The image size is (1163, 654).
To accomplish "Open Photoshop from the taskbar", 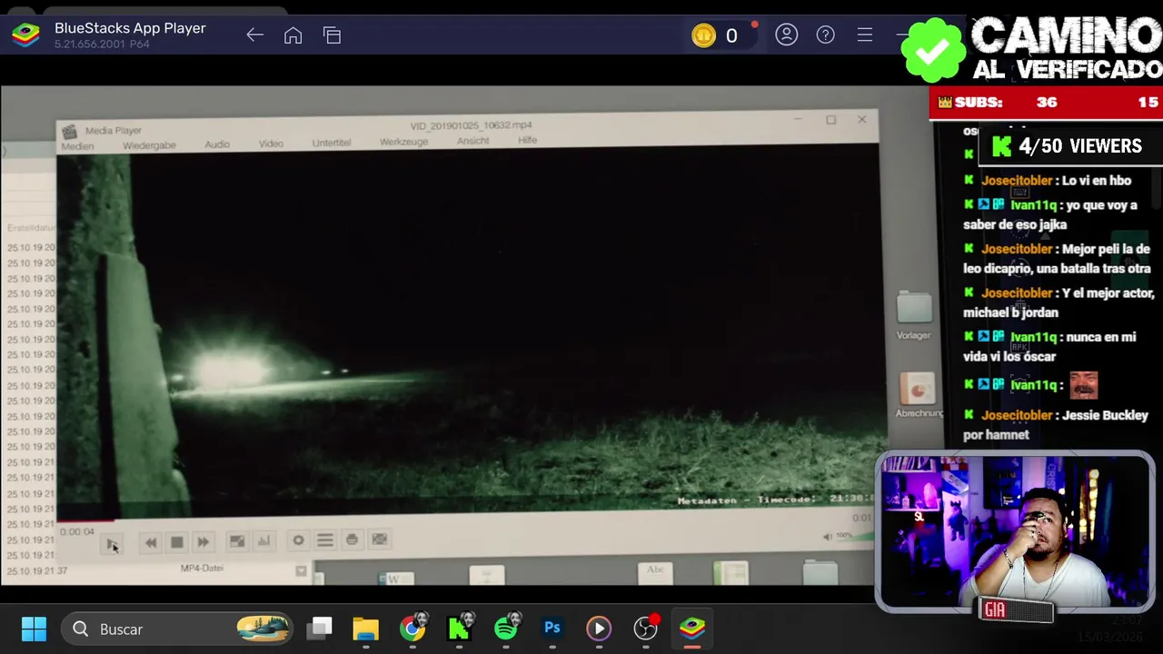I will (552, 629).
